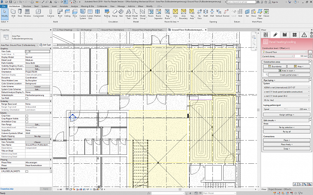The height and width of the screenshot is (195, 313).
Task: Open the Annotate ribbon tab
Action: pyautogui.click(x=64, y=6)
